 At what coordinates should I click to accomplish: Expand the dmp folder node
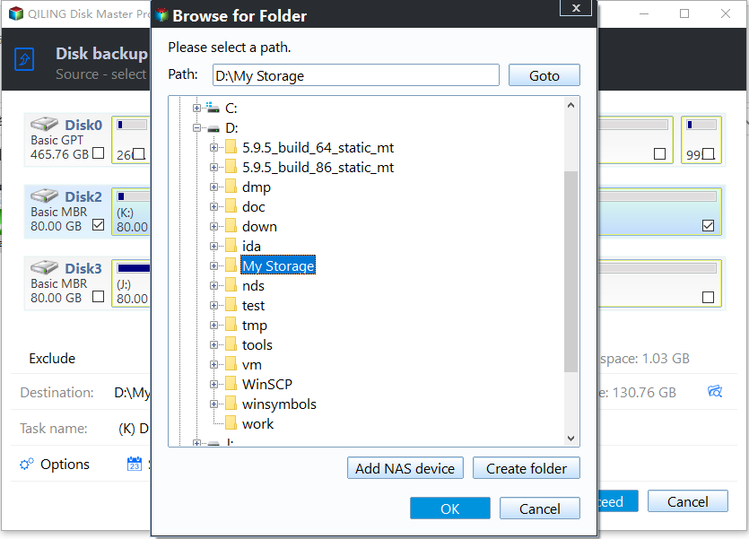[x=213, y=187]
